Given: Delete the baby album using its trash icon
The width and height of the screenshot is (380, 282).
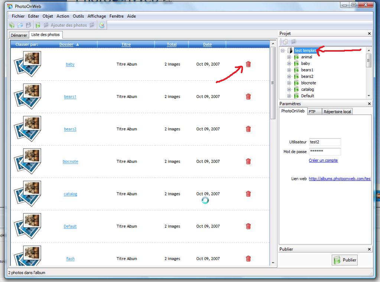Looking at the screenshot, I should point(249,64).
